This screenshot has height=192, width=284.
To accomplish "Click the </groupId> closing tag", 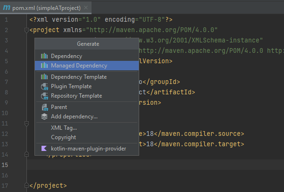I will click(161, 82).
